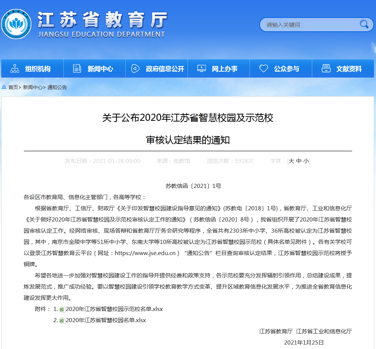Click the 公众参与 heart icon
The width and height of the screenshot is (376, 349).
tap(264, 69)
